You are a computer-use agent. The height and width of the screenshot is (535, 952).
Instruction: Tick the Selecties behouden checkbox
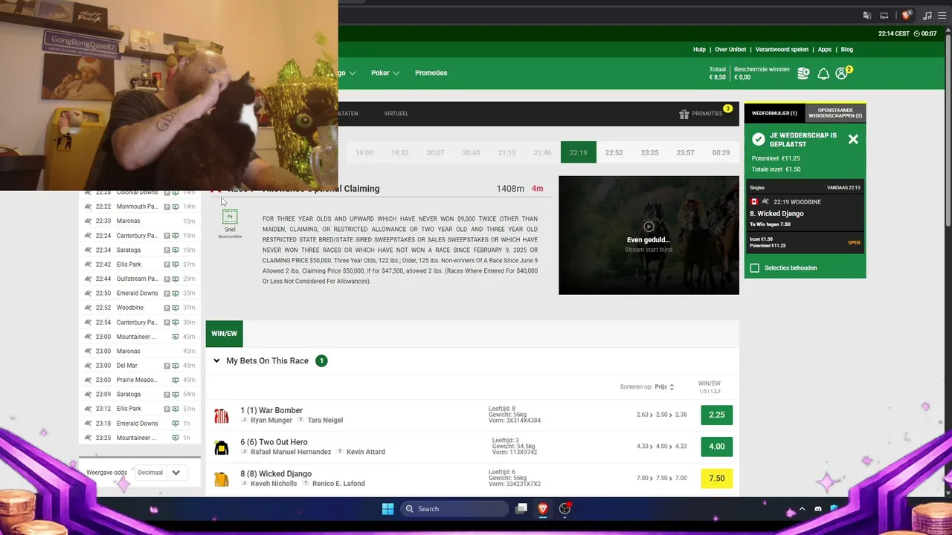tap(755, 267)
